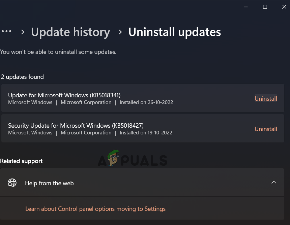Open Learn about Control panel options link

95,209
